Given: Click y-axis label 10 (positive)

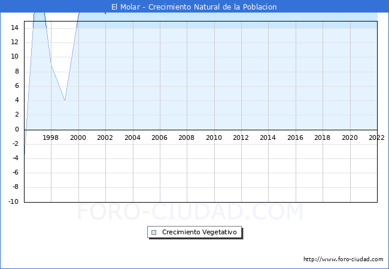Looking at the screenshot, I should pyautogui.click(x=14, y=56).
